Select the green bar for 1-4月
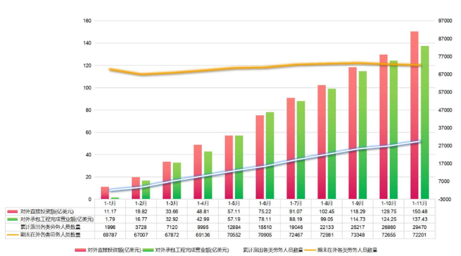461x256 pixels. (x=208, y=175)
